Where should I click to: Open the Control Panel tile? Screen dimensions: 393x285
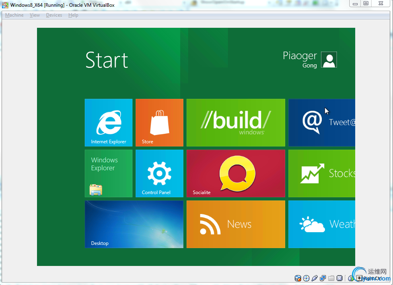[160, 173]
